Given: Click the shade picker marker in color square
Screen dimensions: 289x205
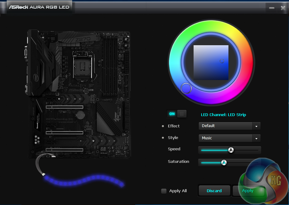Looking at the screenshot, I should [x=222, y=61].
